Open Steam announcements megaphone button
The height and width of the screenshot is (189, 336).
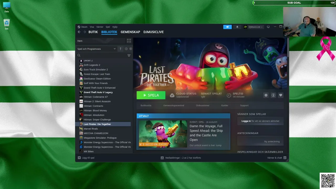(228, 27)
